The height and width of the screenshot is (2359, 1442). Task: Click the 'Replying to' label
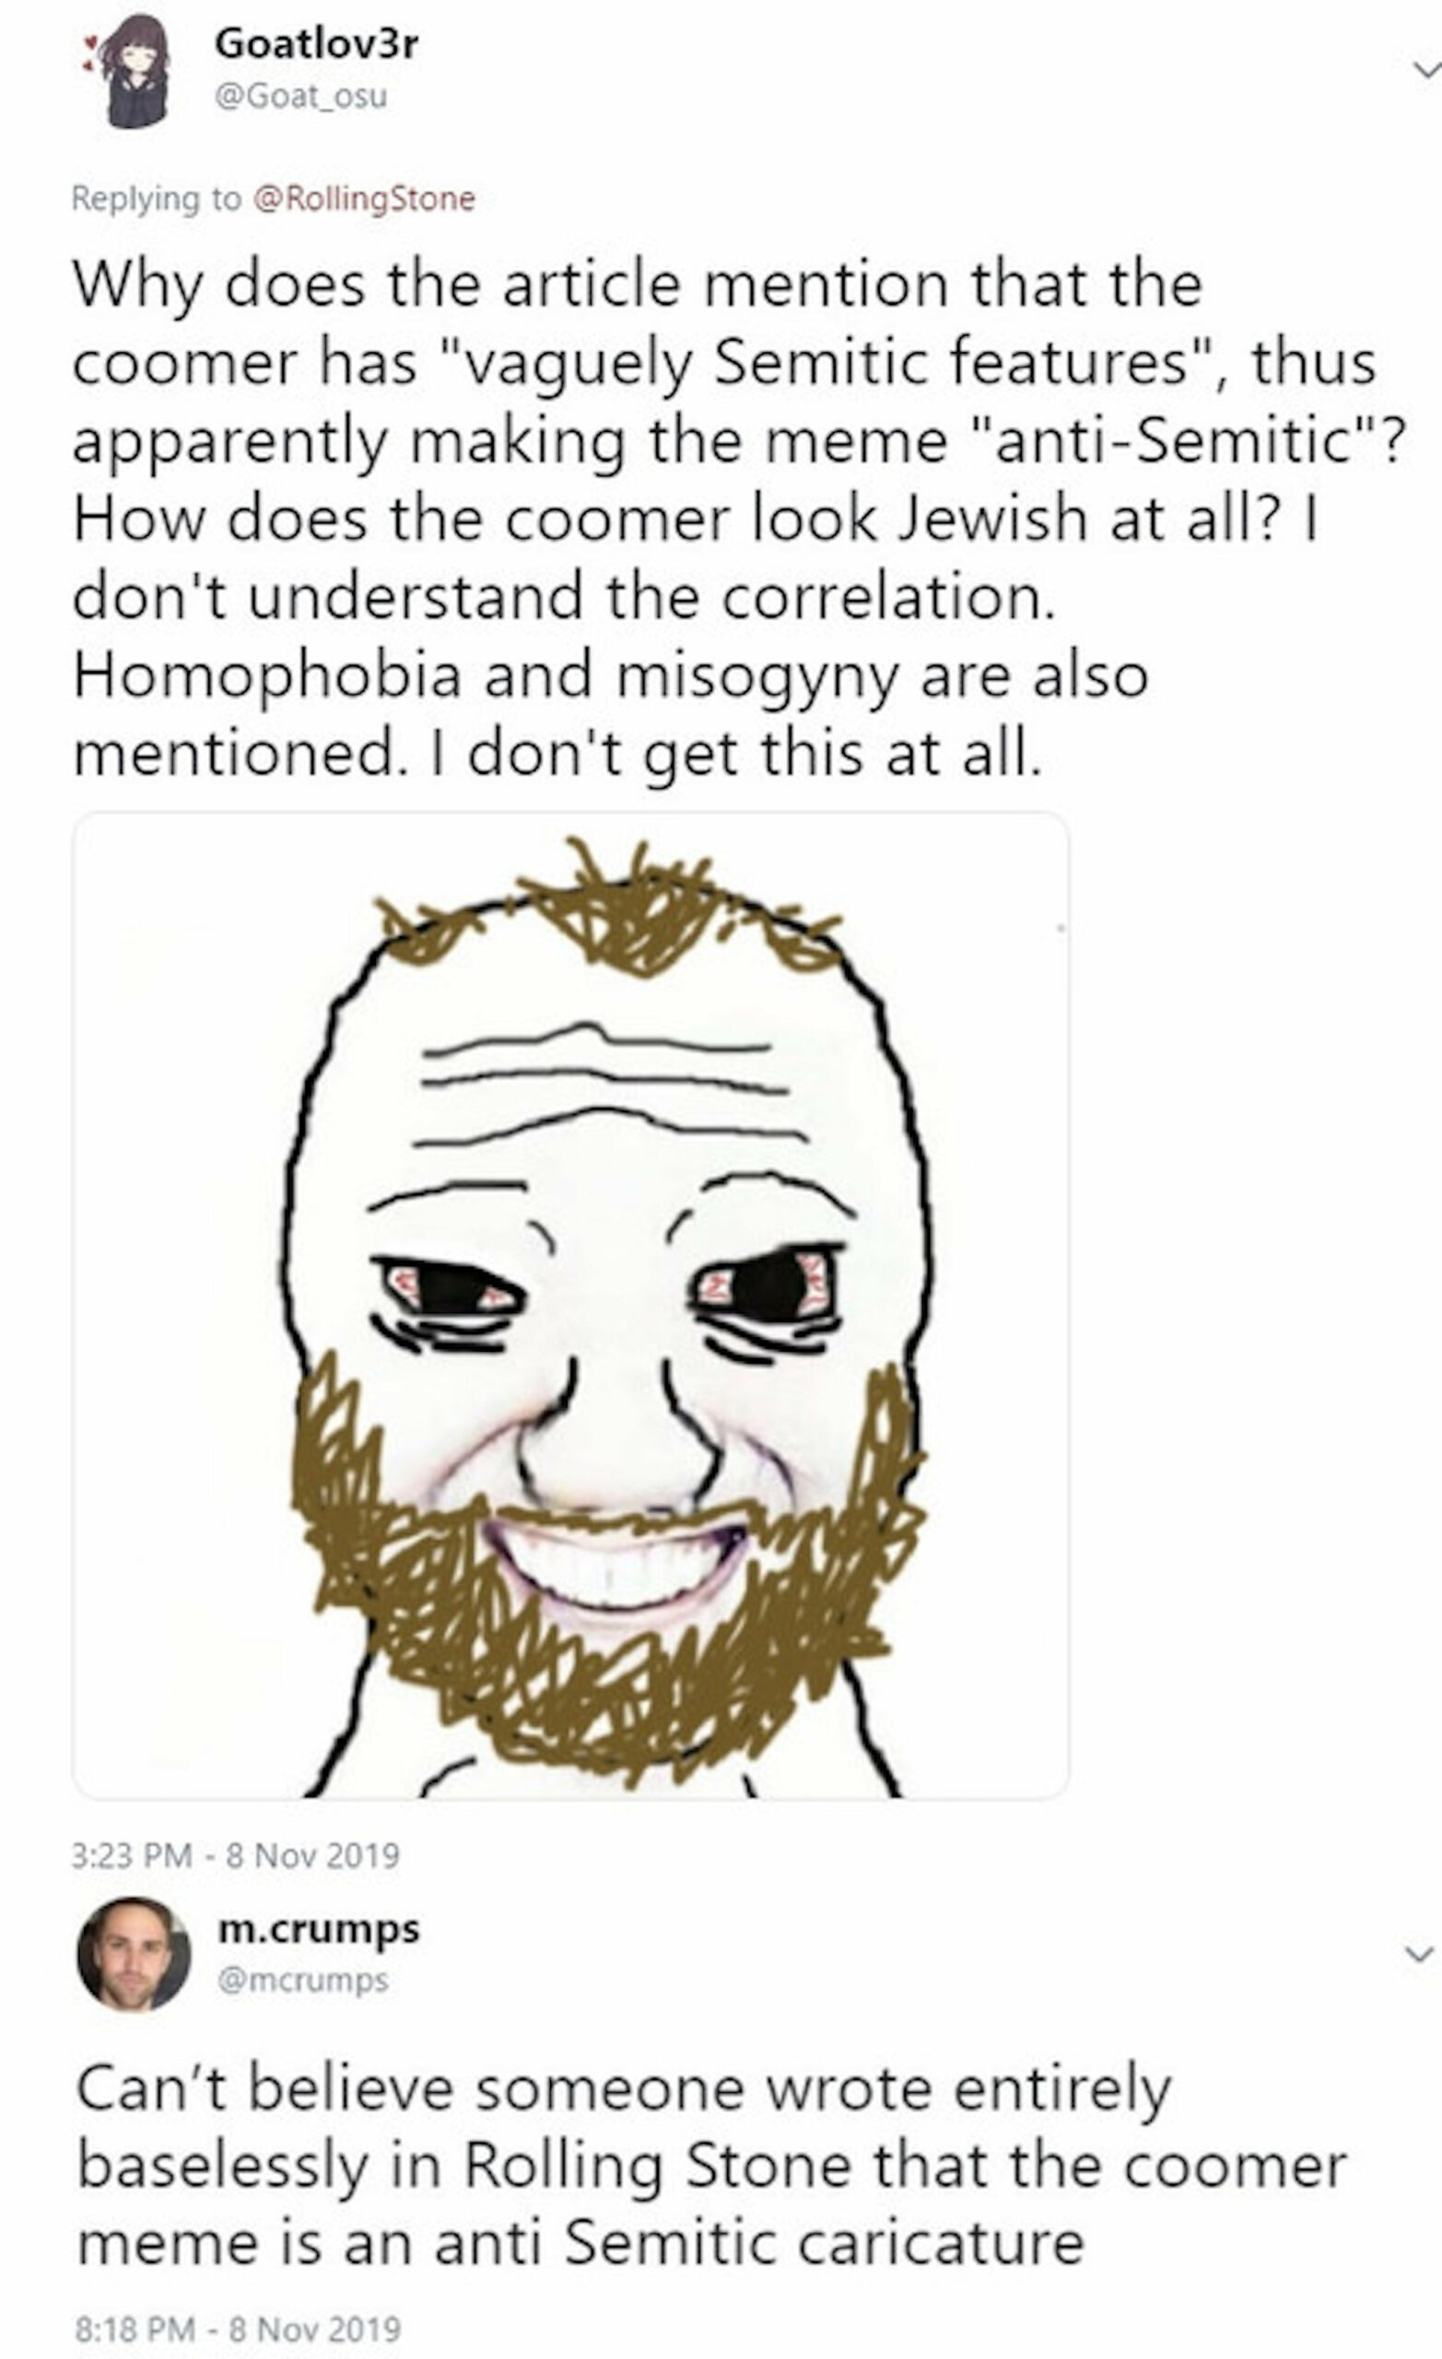pos(157,199)
